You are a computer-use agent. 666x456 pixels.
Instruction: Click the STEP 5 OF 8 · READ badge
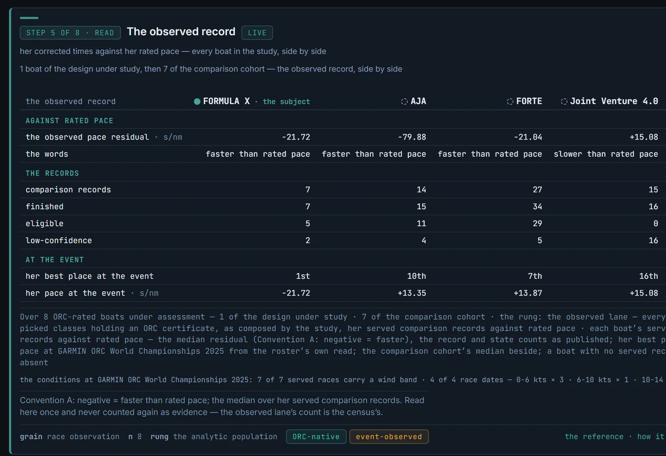tap(70, 33)
